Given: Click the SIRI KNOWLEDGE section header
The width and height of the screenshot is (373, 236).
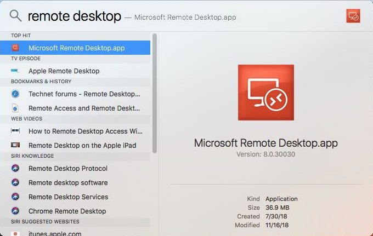Looking at the screenshot, I should tap(32, 156).
